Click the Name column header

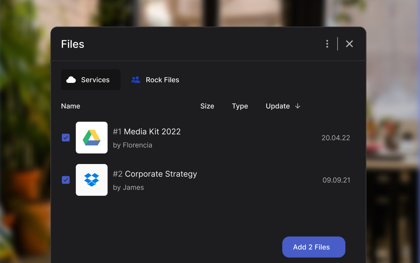pyautogui.click(x=70, y=106)
